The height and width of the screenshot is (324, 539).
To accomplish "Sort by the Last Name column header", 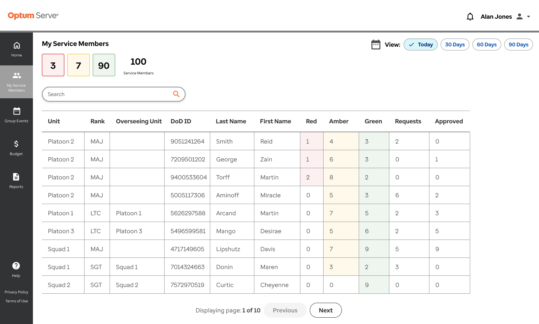I will (x=231, y=121).
